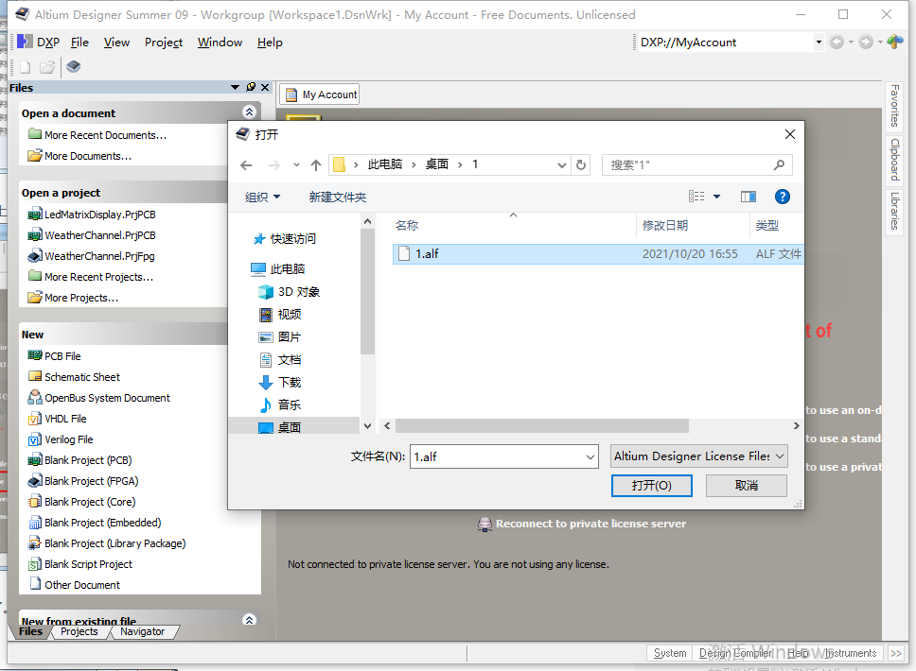916x671 pixels.
Task: Open the Project menu
Action: (x=164, y=43)
